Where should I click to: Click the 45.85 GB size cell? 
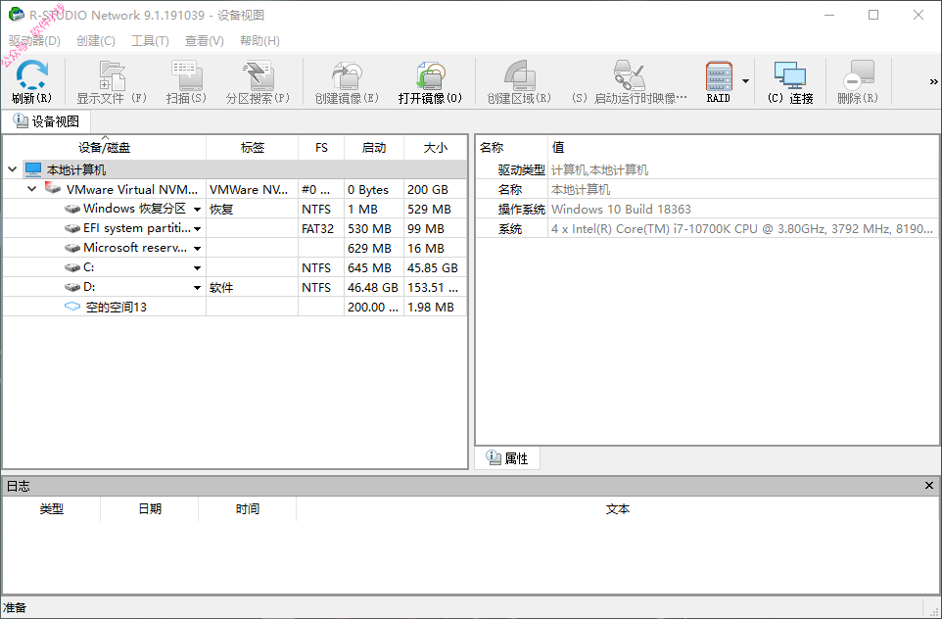coord(433,268)
